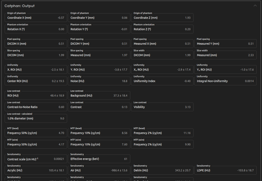Click the Rotation Z orientation field

[x=162, y=29]
